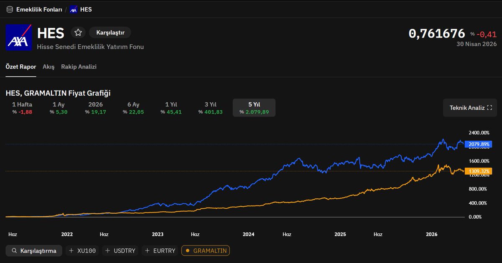Click the 2024 x-axis label

click(248, 235)
